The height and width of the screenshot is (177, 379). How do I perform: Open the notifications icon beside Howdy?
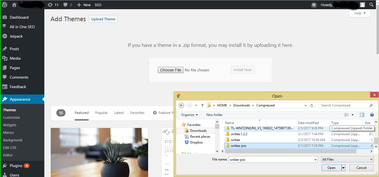pyautogui.click(x=314, y=5)
